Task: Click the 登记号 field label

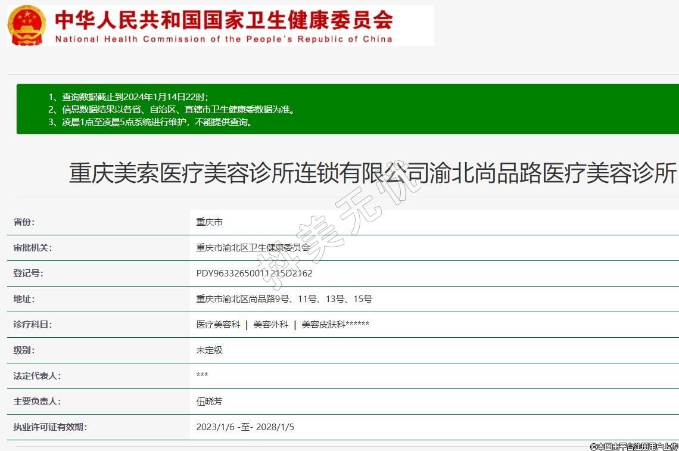Action: (28, 273)
